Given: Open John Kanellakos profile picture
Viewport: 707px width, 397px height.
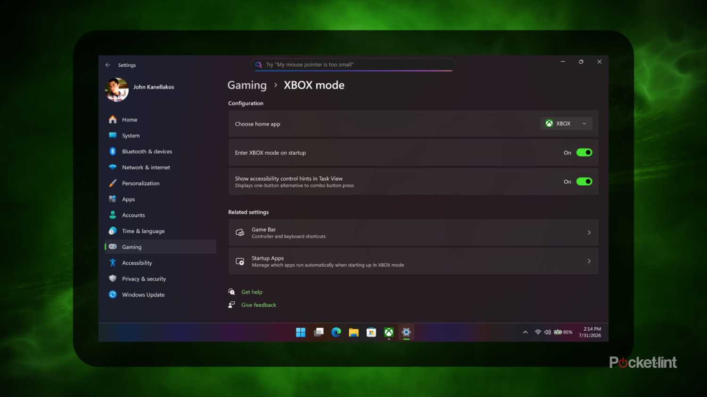Looking at the screenshot, I should click(116, 89).
